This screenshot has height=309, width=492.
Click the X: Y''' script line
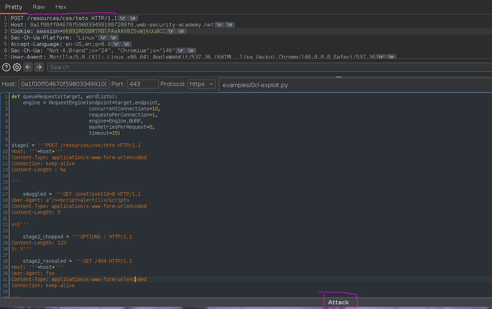[x=22, y=249]
